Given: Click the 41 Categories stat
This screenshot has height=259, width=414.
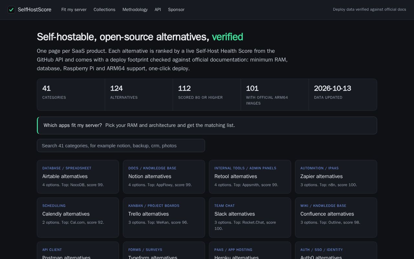Looking at the screenshot, I should point(71,95).
